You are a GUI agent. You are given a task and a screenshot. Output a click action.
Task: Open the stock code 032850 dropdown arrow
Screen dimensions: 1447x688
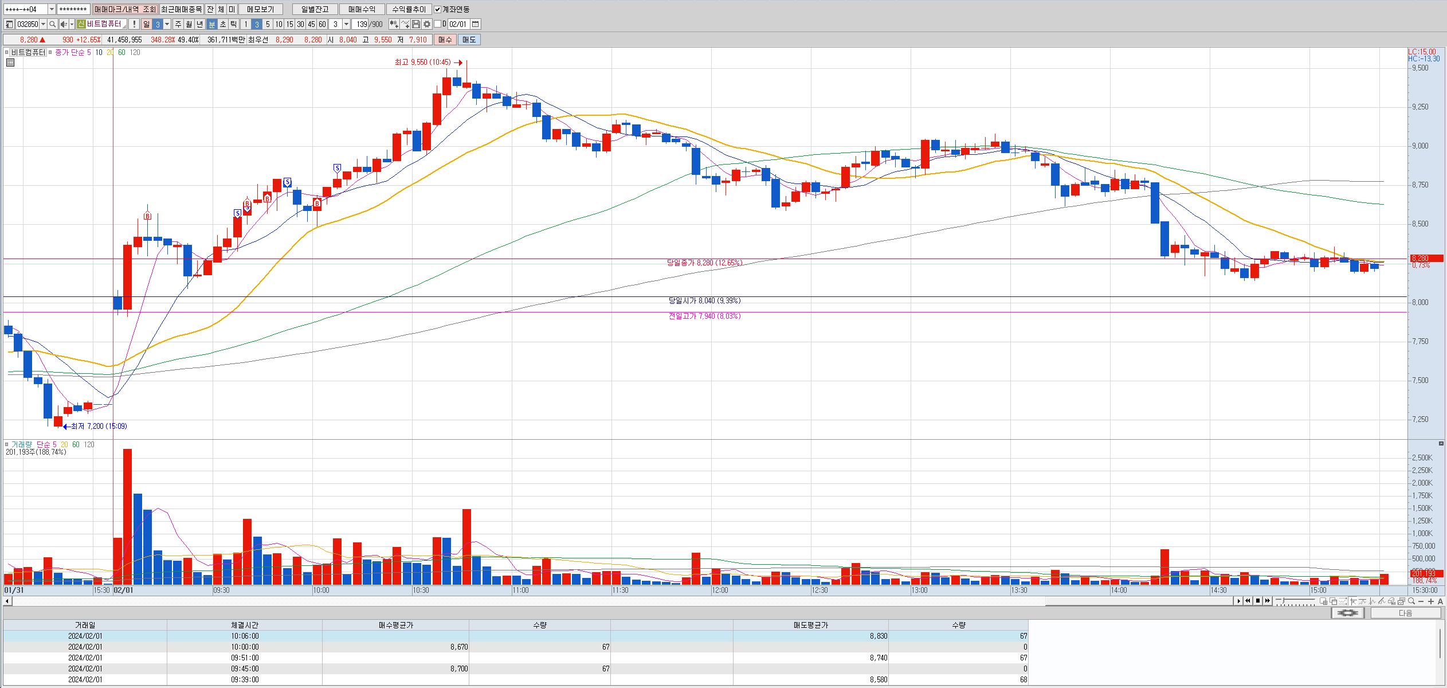pyautogui.click(x=43, y=24)
